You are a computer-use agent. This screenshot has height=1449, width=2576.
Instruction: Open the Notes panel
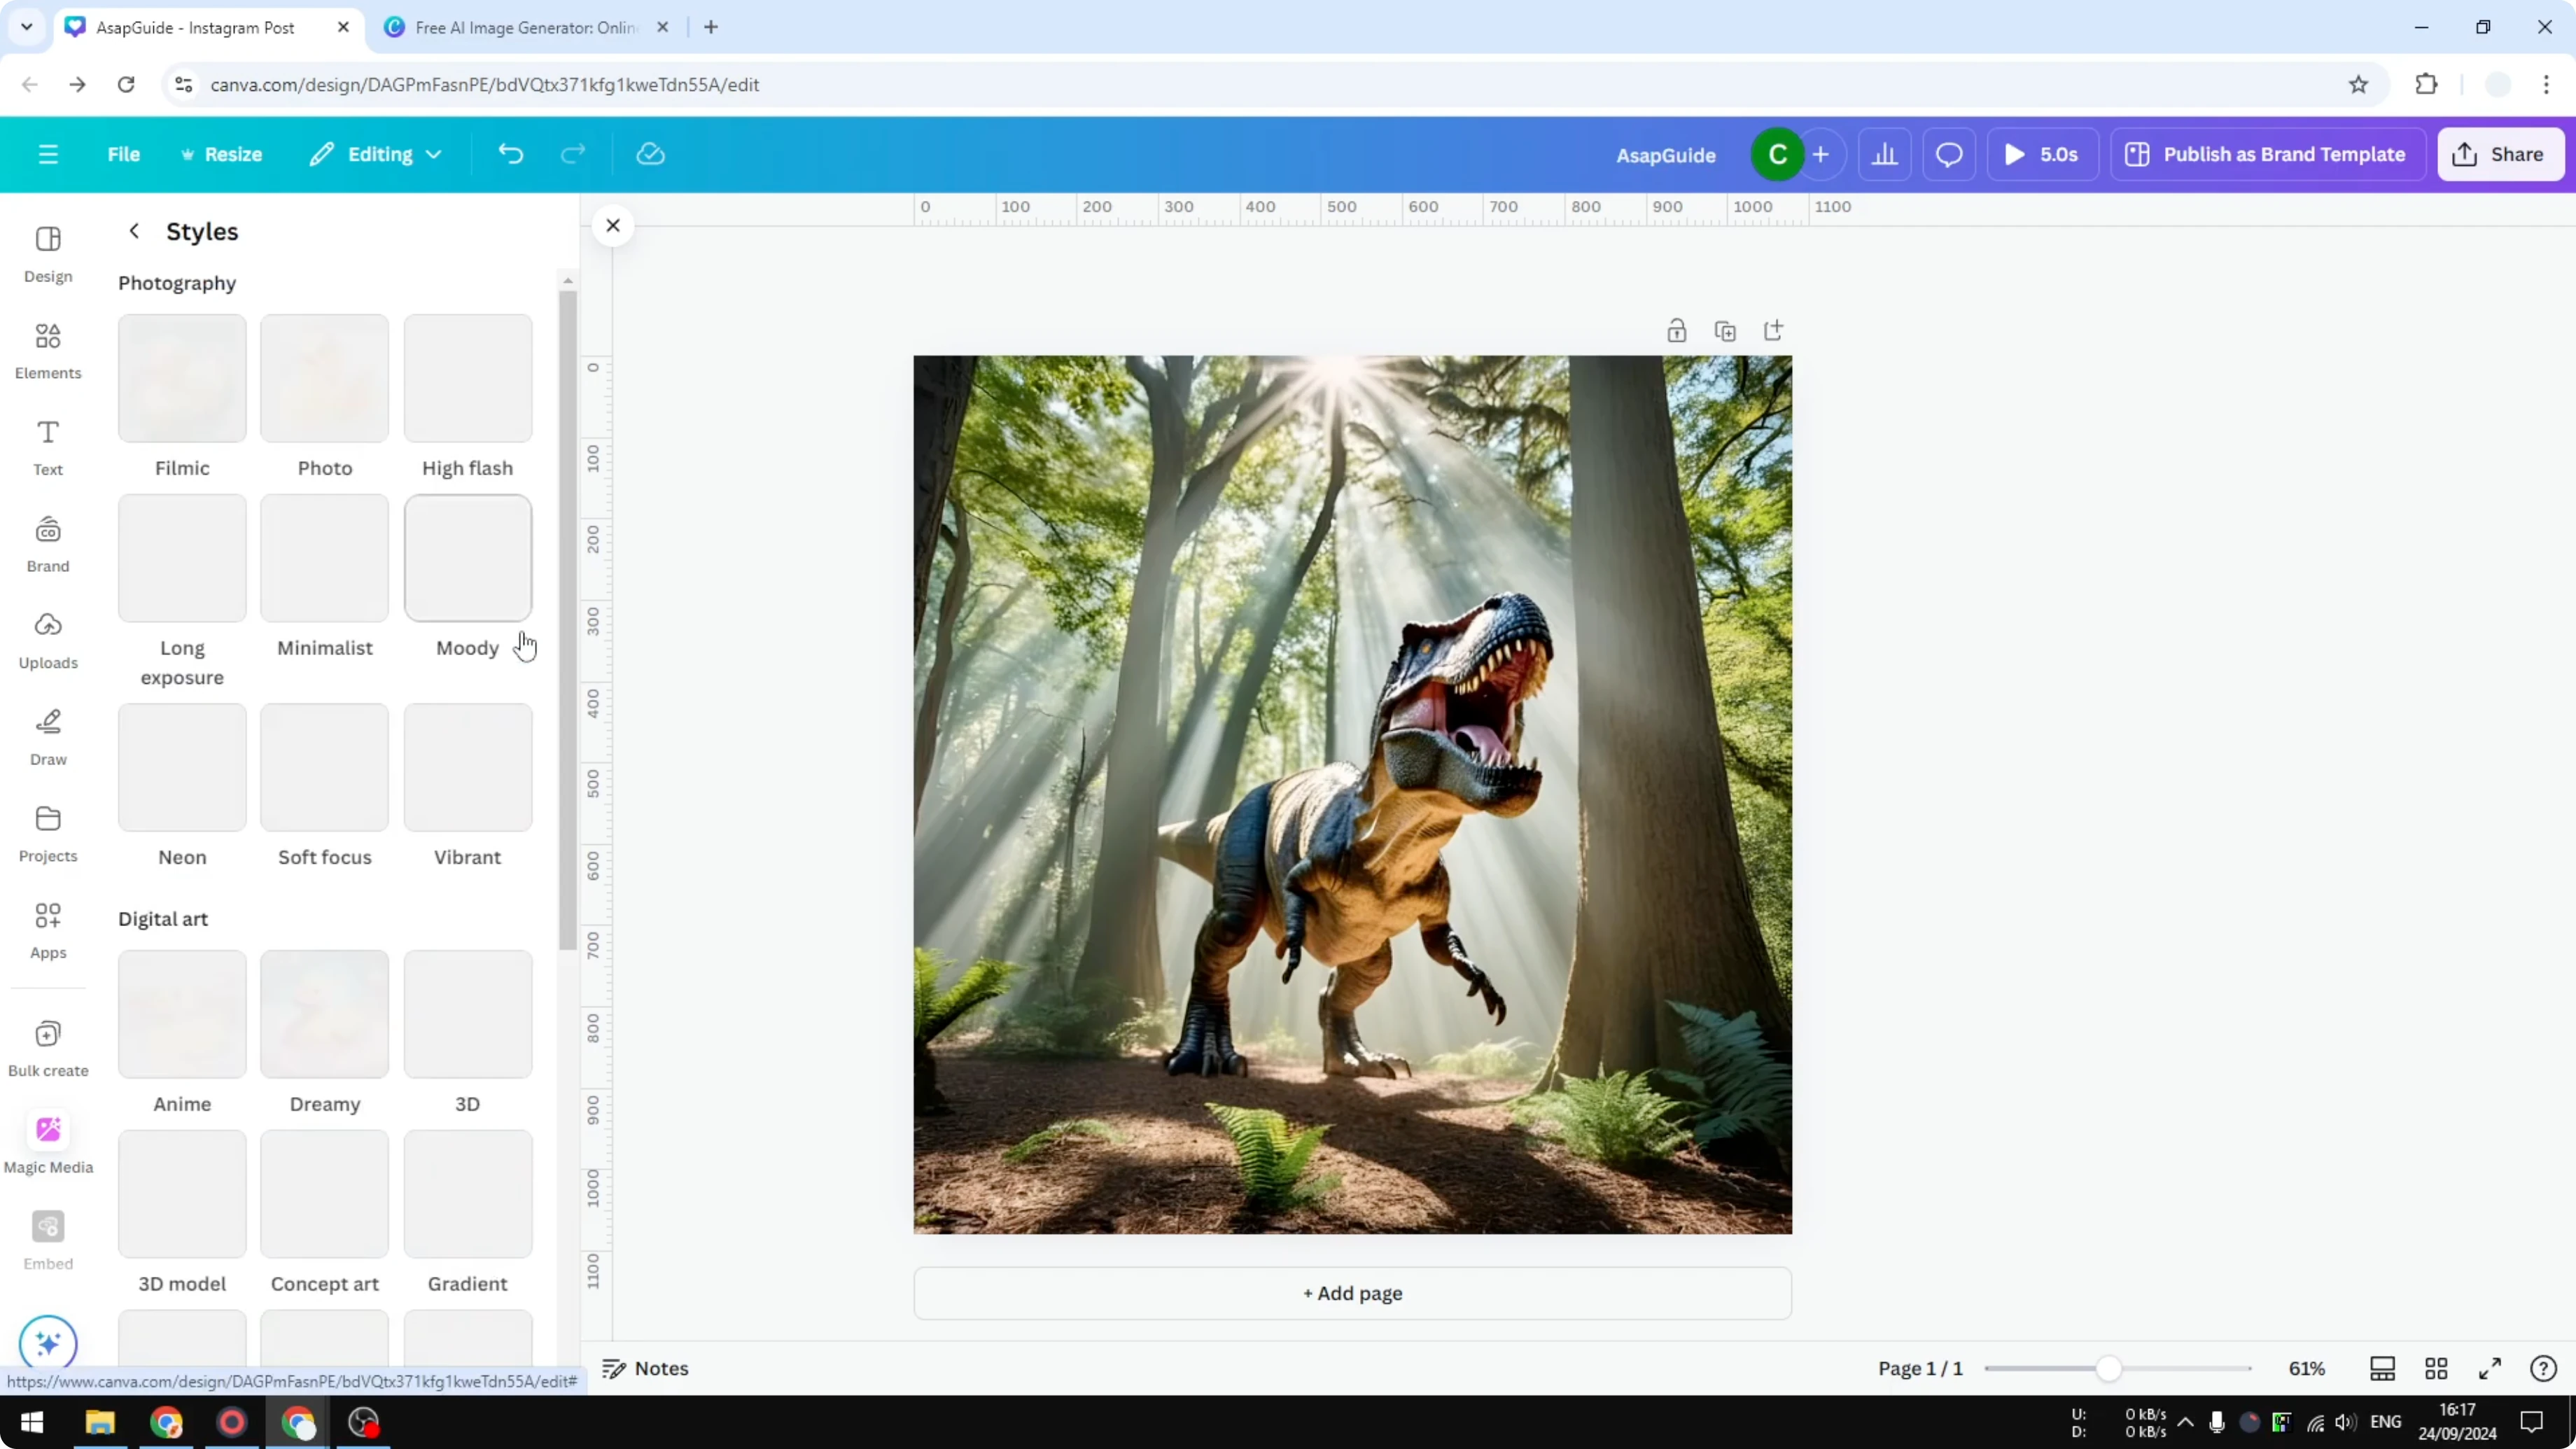[646, 1368]
